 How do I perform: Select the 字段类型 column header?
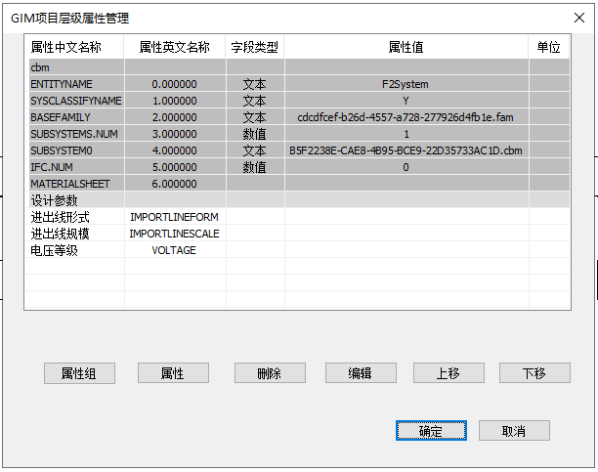(x=255, y=47)
